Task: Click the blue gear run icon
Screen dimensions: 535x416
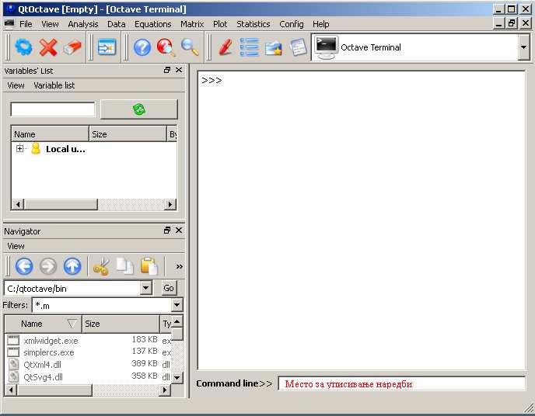Action: coord(23,47)
